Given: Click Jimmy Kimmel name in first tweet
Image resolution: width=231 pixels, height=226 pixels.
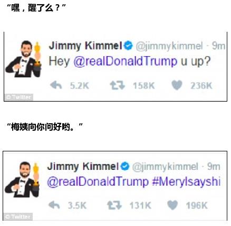Looking at the screenshot, I should [x=85, y=46].
